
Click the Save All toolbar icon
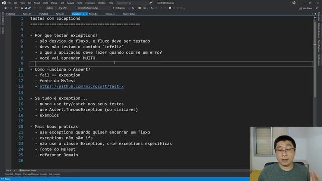pyautogui.click(x=29, y=8)
